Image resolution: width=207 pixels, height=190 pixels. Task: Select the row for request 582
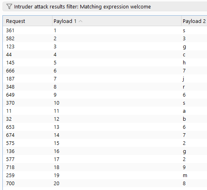[x=105, y=39]
